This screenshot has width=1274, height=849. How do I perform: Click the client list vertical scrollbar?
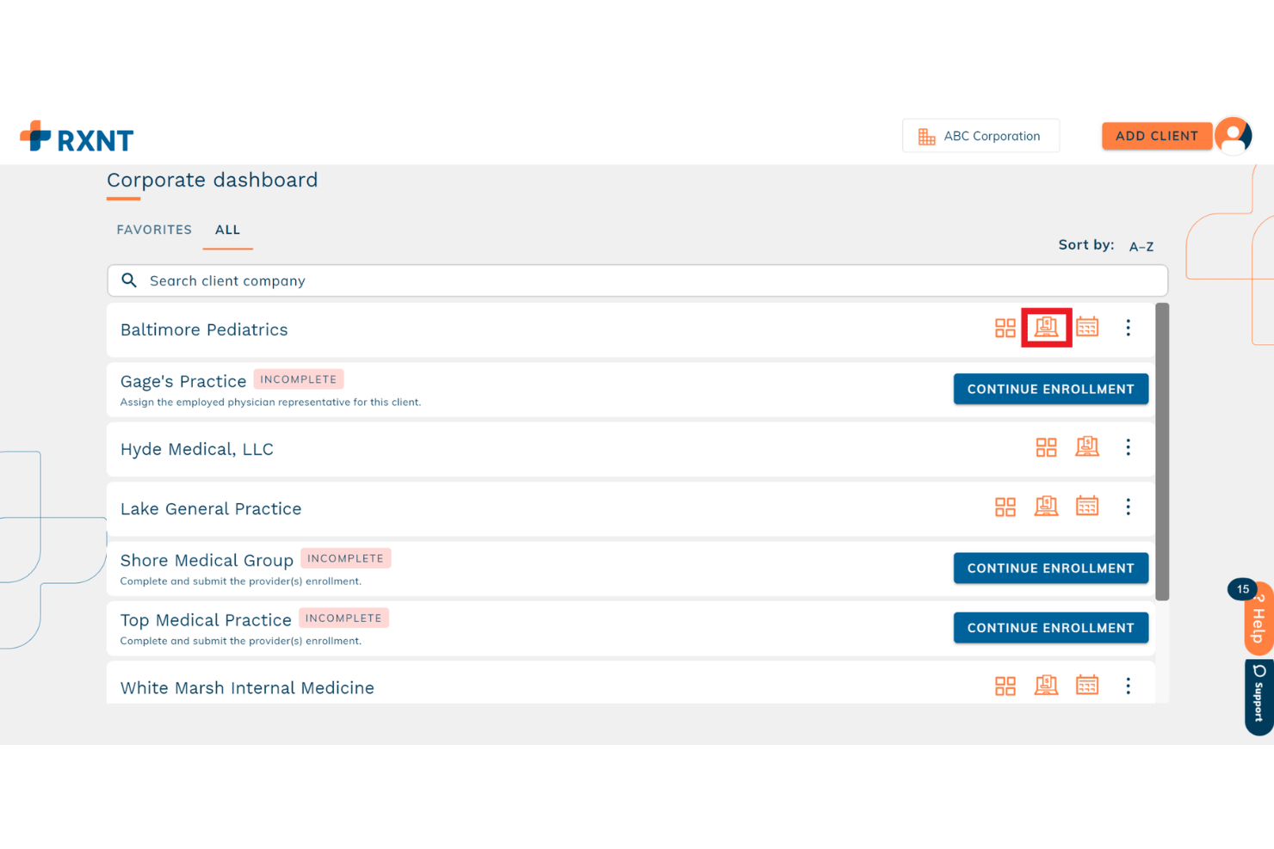1162,452
